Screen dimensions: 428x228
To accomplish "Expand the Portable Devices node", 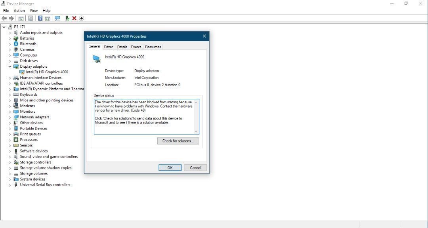I will click(10, 129).
